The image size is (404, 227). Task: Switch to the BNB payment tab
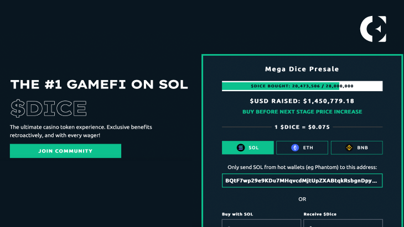[357, 147]
